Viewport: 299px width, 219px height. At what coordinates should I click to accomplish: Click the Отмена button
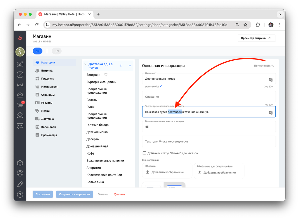click(x=102, y=194)
